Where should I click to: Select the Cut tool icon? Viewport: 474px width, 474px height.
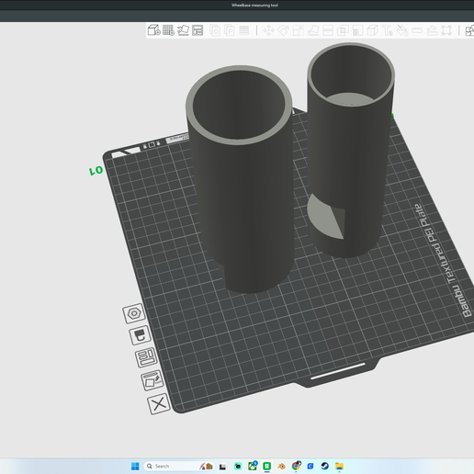(328, 30)
